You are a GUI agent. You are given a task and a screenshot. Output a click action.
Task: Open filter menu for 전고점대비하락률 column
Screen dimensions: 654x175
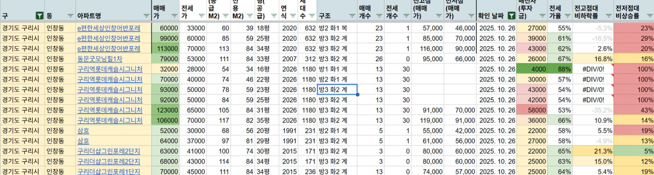(x=608, y=16)
